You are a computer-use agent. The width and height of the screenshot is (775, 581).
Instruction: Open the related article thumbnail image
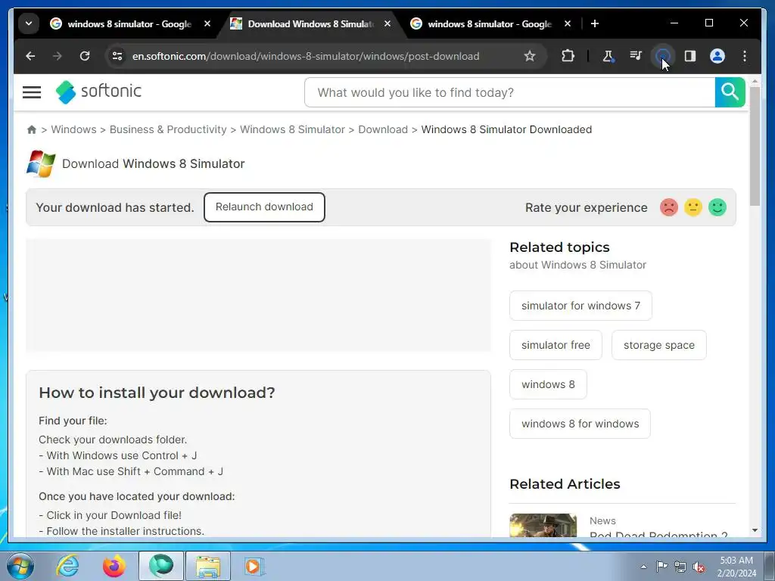coord(543,525)
